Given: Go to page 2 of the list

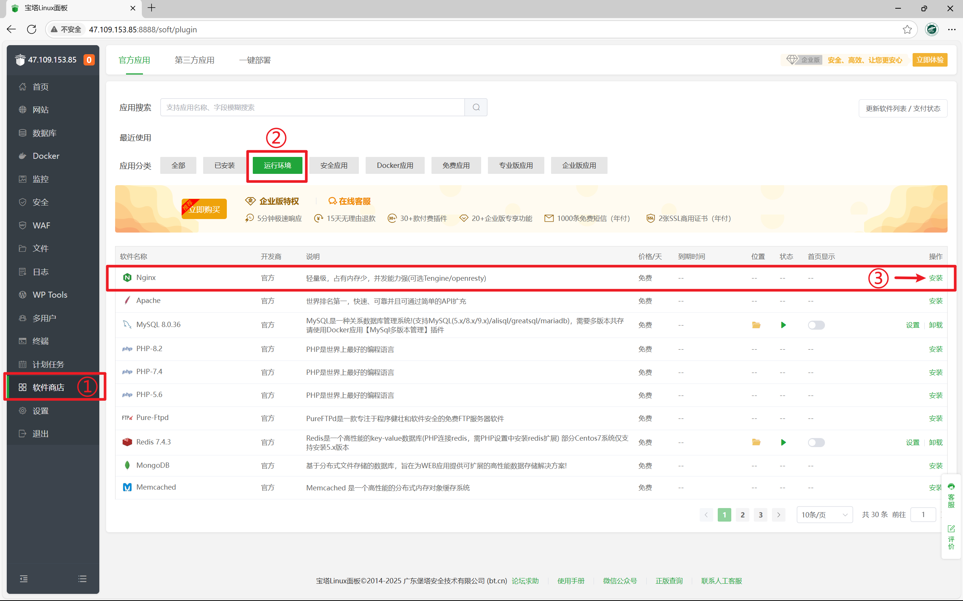Looking at the screenshot, I should (742, 515).
